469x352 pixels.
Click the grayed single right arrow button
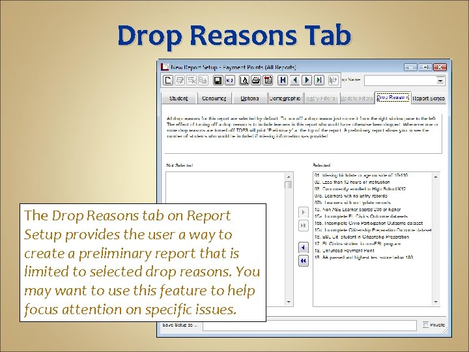pyautogui.click(x=304, y=213)
